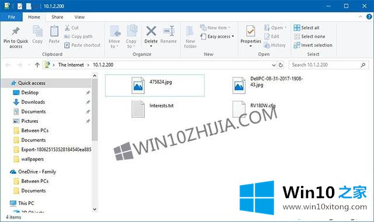Refresh the current folder
Image resolution: width=374 pixels, height=222 pixels.
tap(280, 65)
